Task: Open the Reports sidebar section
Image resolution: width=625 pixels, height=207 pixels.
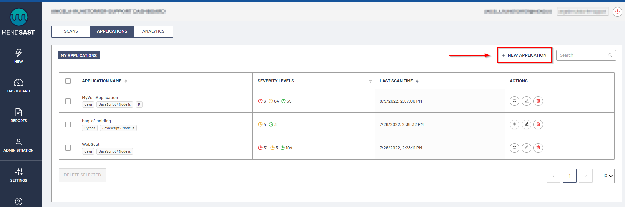Action: click(19, 112)
